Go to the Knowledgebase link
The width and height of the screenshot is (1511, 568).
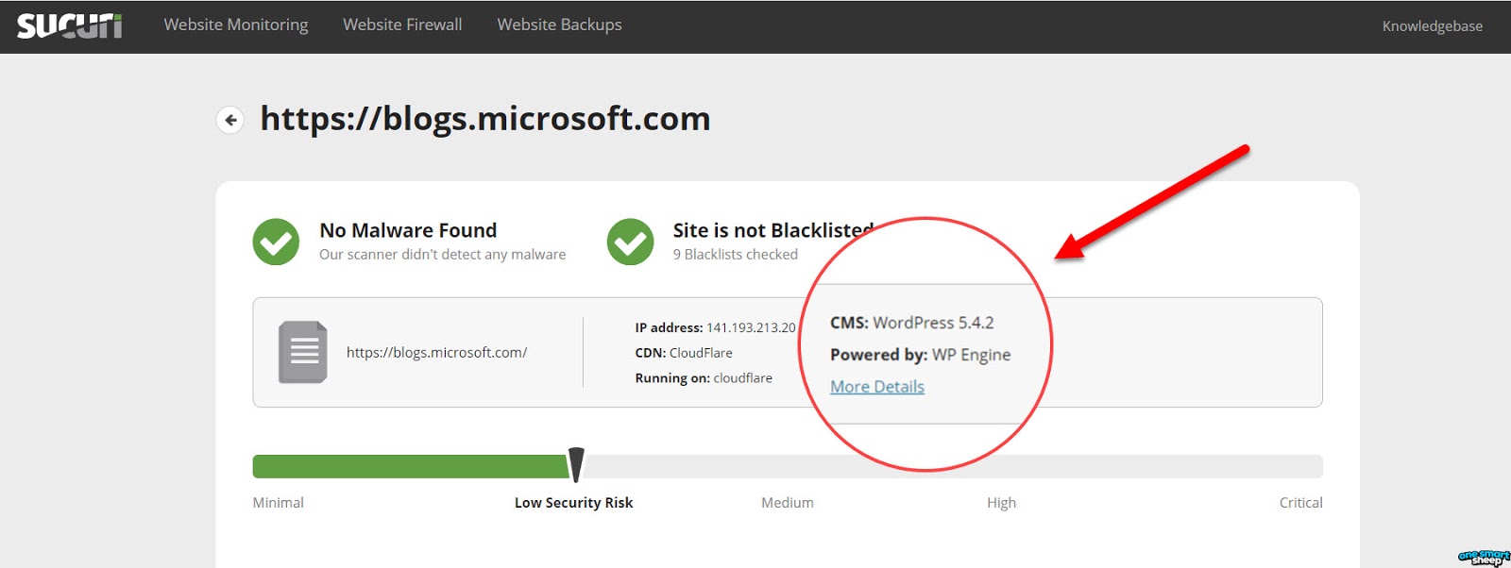click(x=1432, y=26)
